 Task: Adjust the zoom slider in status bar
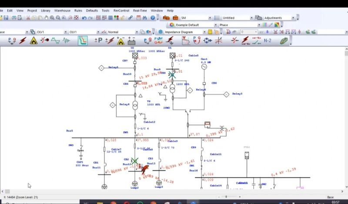pyautogui.click(x=227, y=197)
